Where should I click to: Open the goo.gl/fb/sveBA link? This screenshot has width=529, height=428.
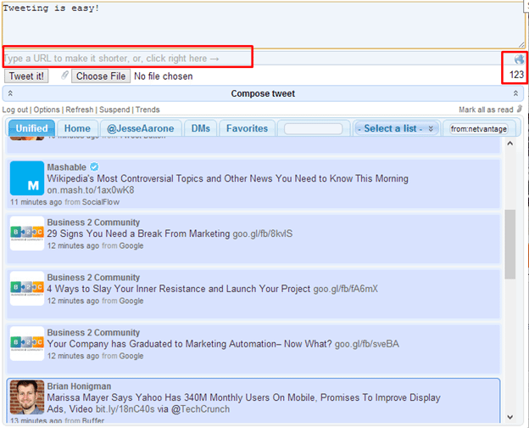(x=367, y=344)
